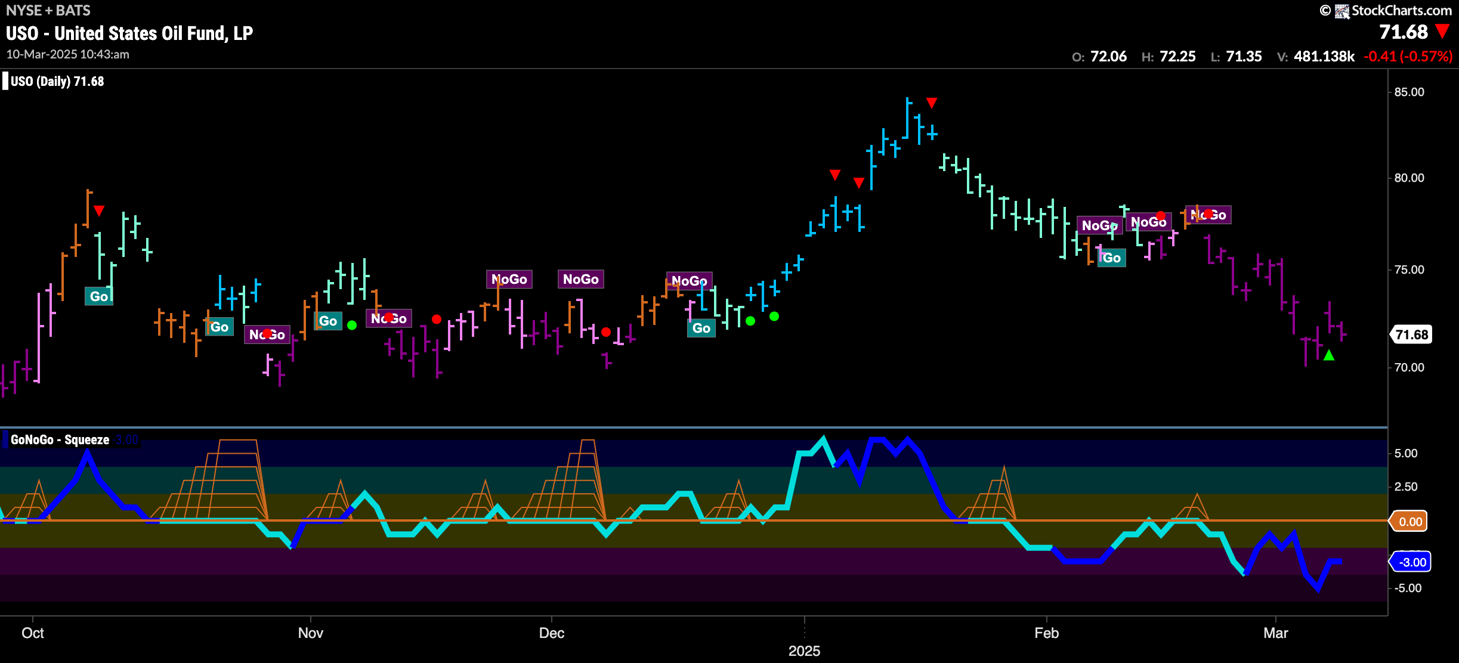
Task: Click the 2.50 squeeze axis label
Action: 1406,487
